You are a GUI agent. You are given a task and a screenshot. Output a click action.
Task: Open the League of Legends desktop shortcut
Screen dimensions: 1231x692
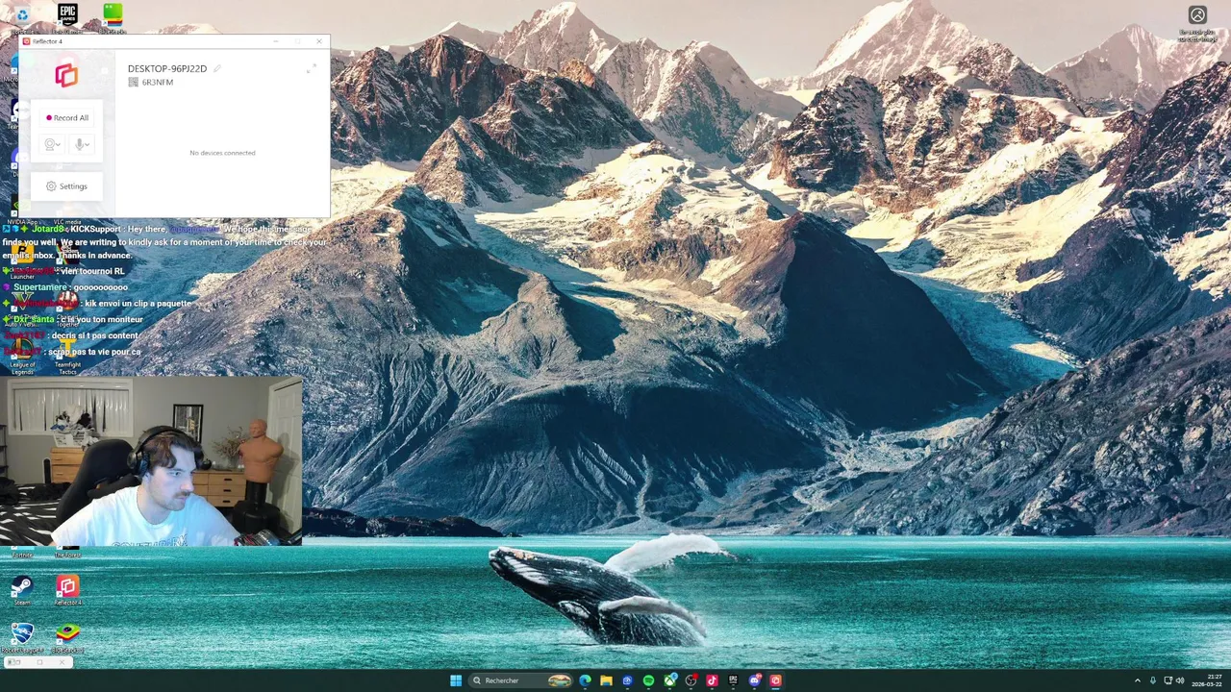tap(22, 354)
